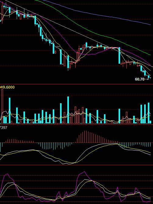The width and height of the screenshot is (153, 204).
Task: Click the 7397 MACD indicator value
Action: [x=3, y=128]
